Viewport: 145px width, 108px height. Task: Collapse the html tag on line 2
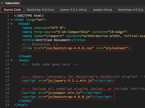(x=12, y=20)
